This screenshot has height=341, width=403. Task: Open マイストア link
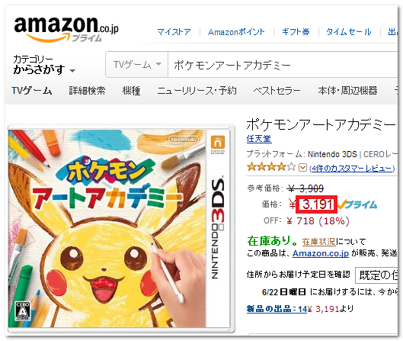click(174, 32)
